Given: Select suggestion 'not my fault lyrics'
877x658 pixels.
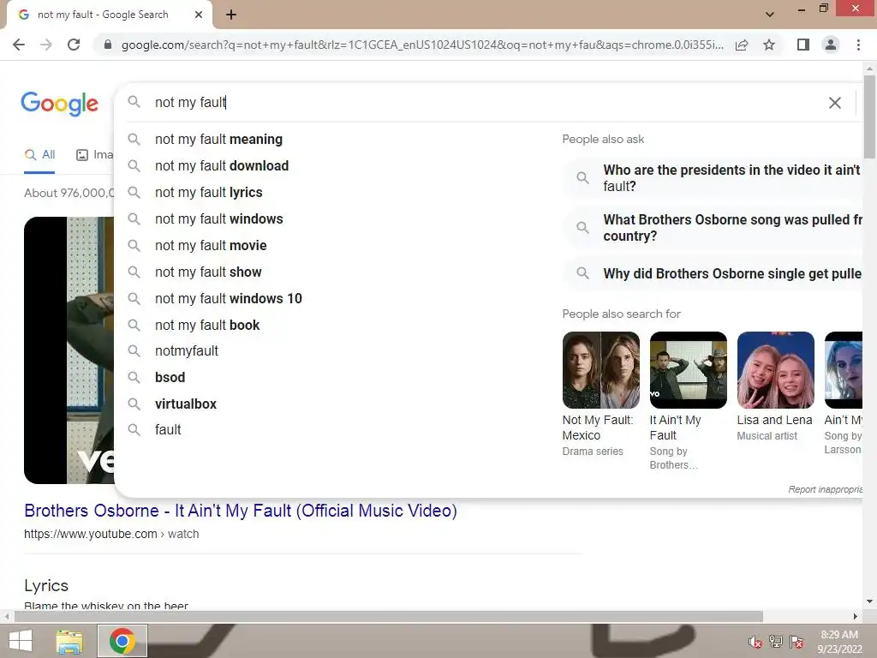Looking at the screenshot, I should point(209,193).
